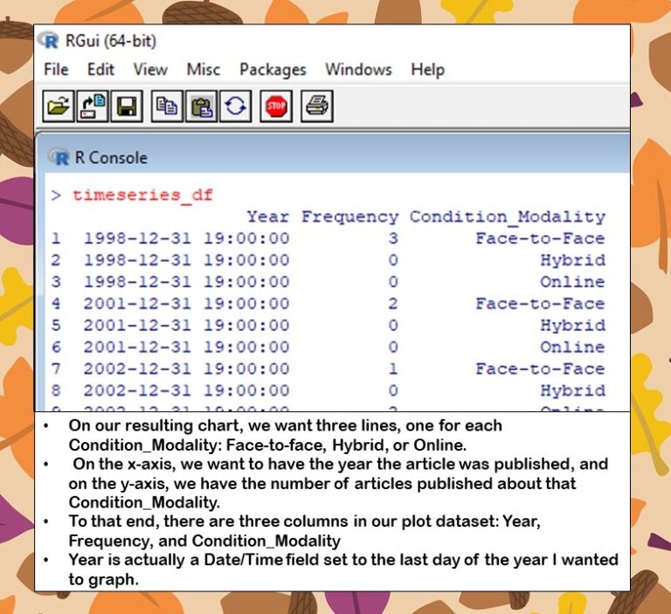Open the Packages menu

pos(273,70)
